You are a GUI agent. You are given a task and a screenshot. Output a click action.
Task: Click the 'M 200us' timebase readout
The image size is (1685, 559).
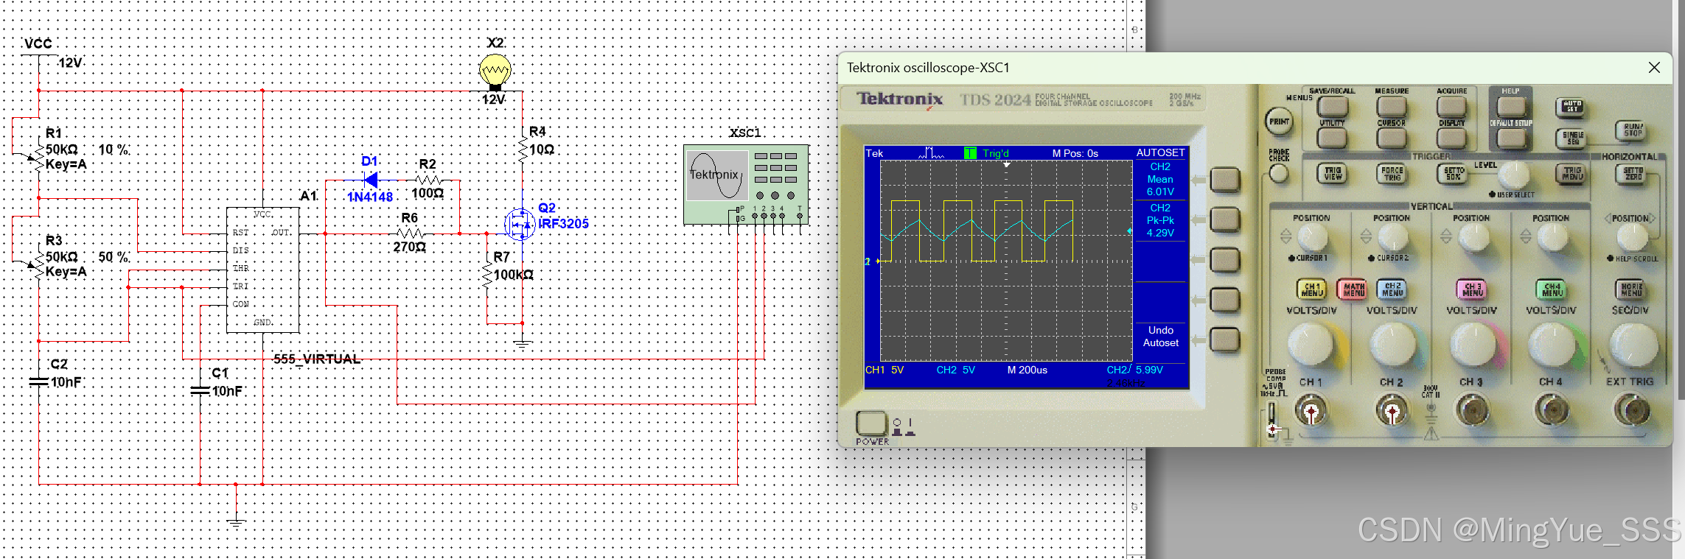(x=1027, y=370)
